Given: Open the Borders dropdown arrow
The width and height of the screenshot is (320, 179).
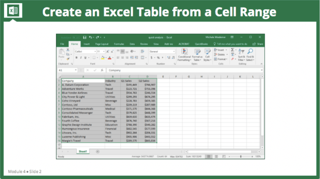Looking at the screenshot, I should 97,58.
